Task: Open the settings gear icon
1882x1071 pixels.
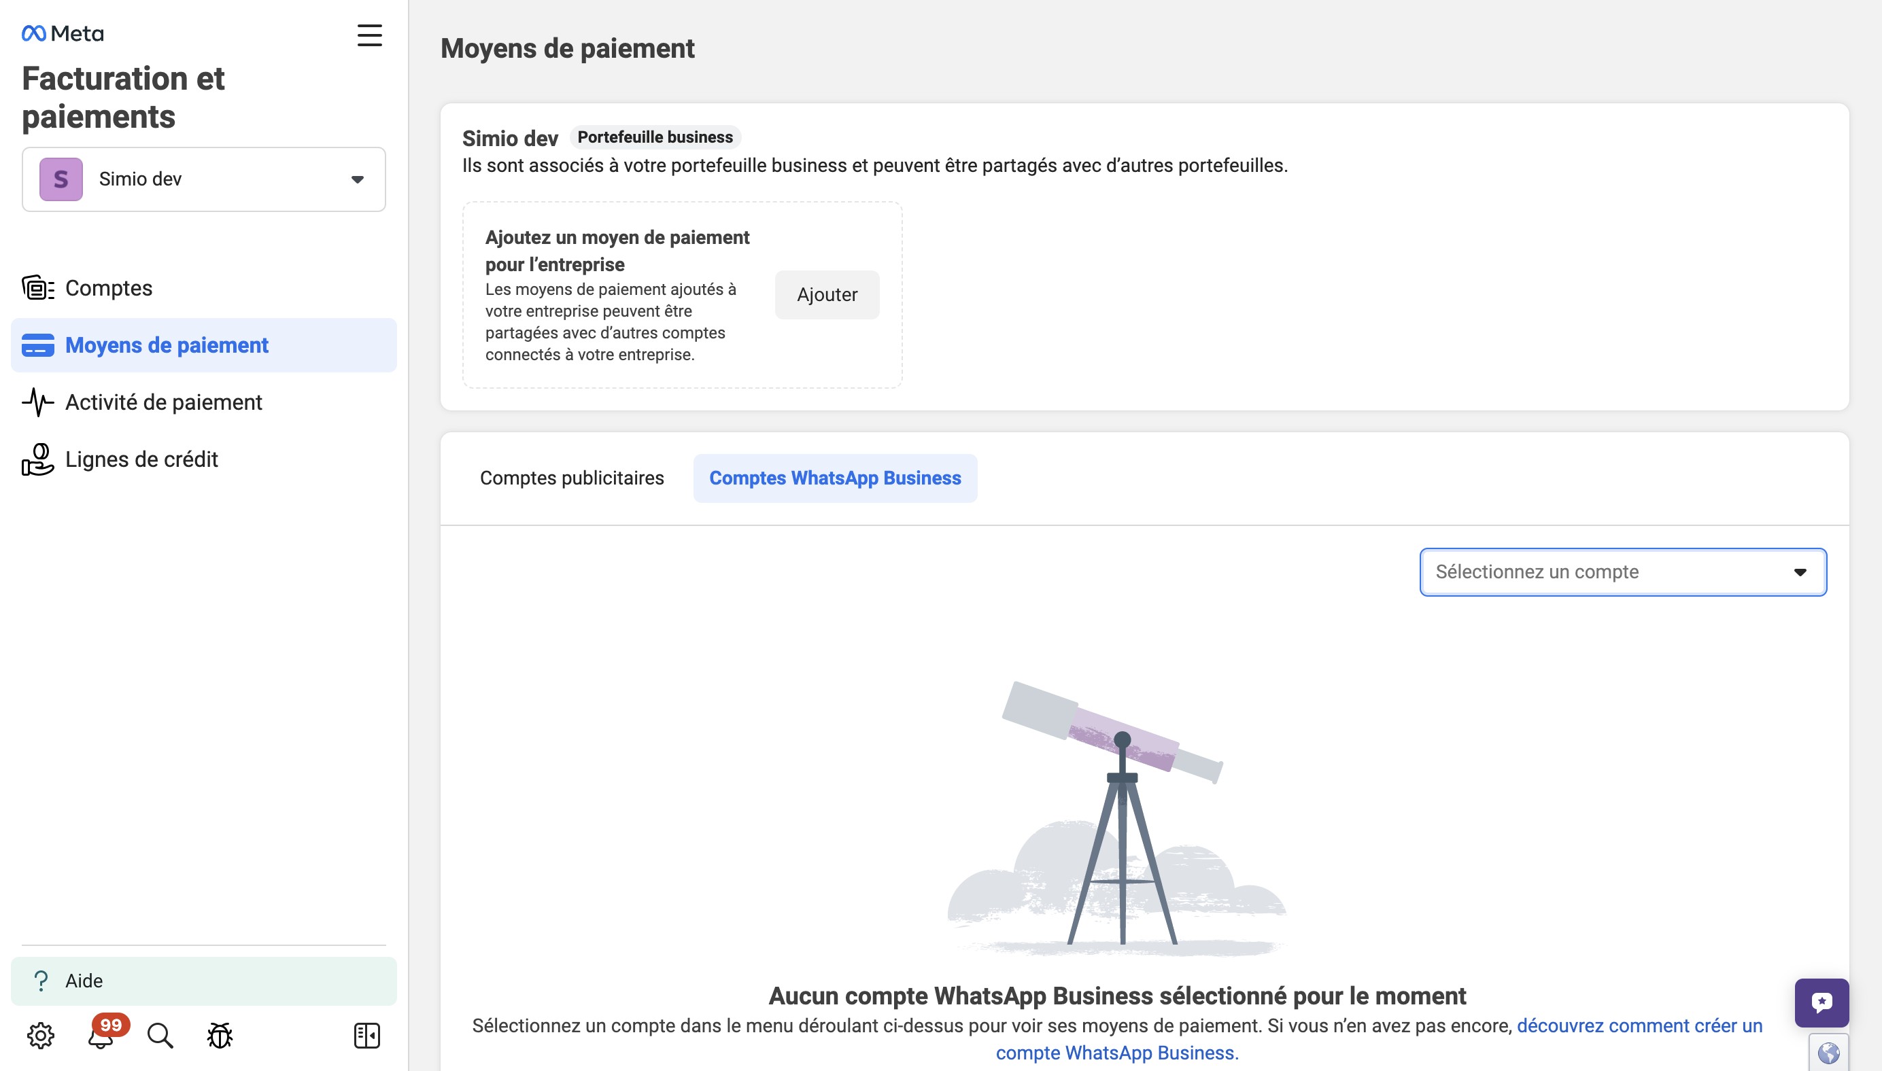Action: tap(41, 1035)
